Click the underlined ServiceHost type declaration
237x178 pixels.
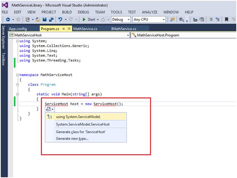[56, 104]
